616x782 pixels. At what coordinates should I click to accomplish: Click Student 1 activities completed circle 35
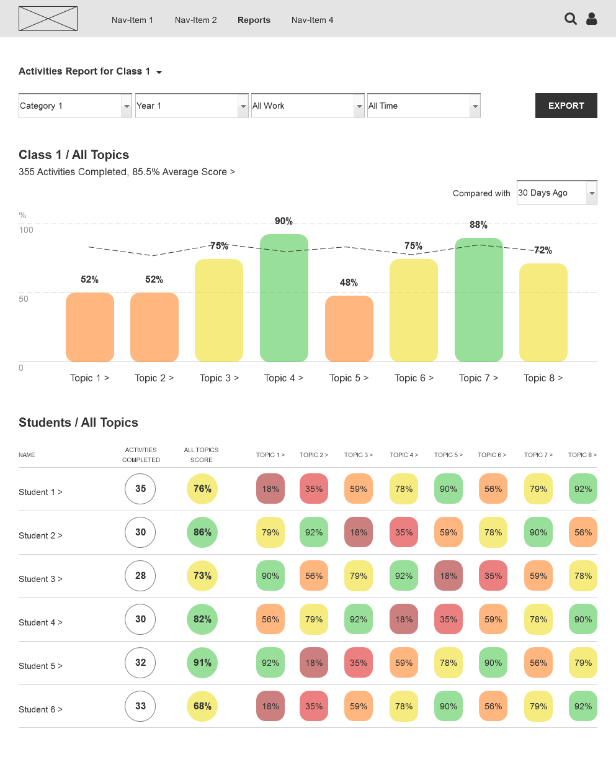tap(140, 489)
